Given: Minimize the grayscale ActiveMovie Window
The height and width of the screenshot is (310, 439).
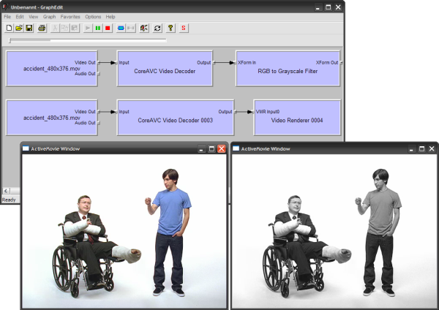Looking at the screenshot, I should pyautogui.click(x=411, y=149).
